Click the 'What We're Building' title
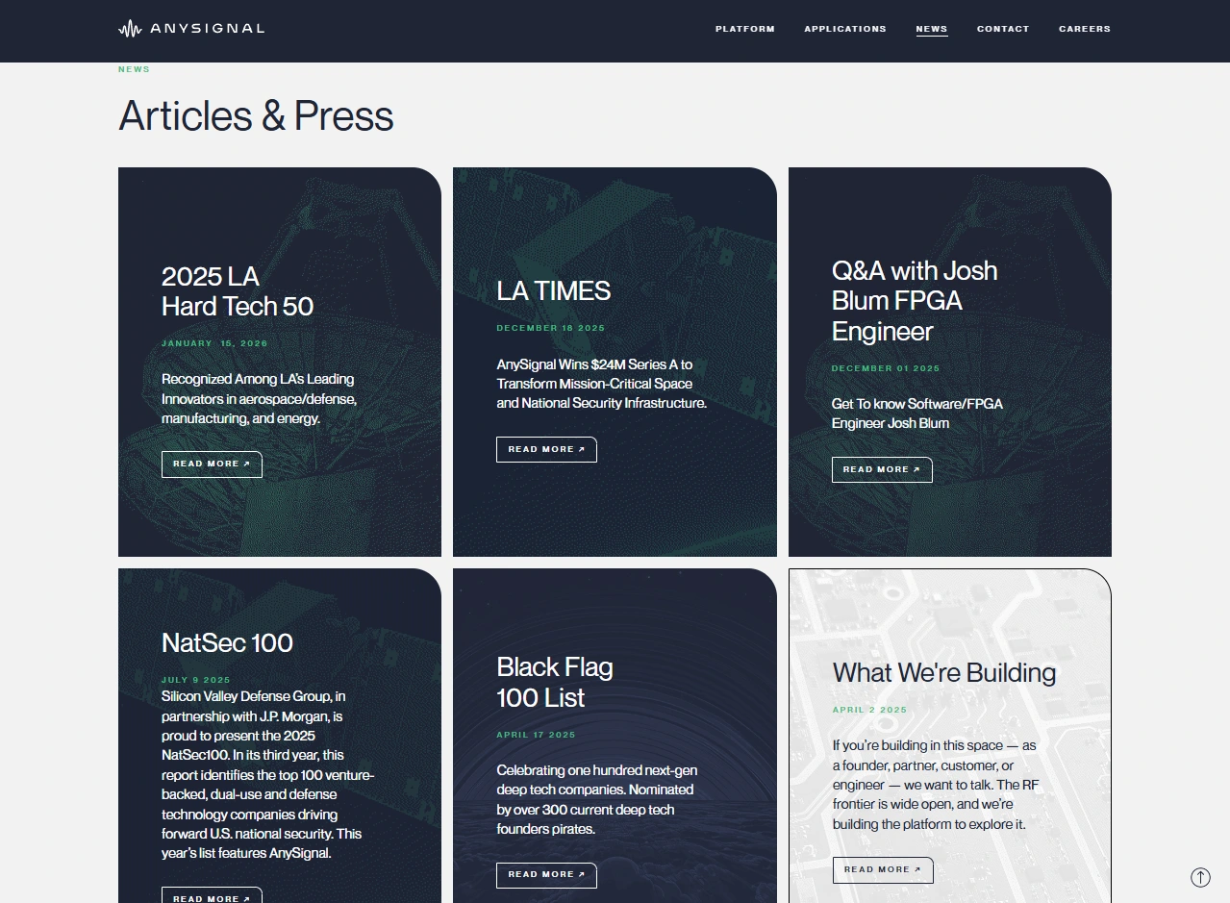 [x=944, y=672]
